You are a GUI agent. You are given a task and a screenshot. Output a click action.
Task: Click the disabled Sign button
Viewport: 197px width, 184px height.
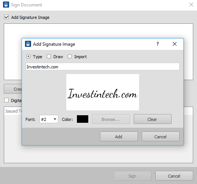pos(133,176)
